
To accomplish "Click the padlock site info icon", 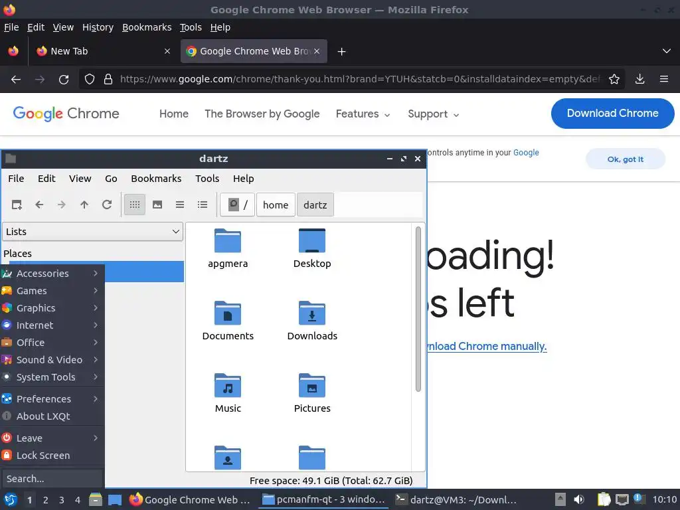I will click(108, 80).
